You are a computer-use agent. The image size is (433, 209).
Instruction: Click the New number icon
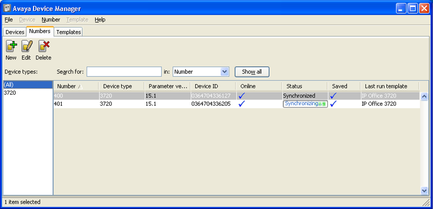tap(11, 46)
